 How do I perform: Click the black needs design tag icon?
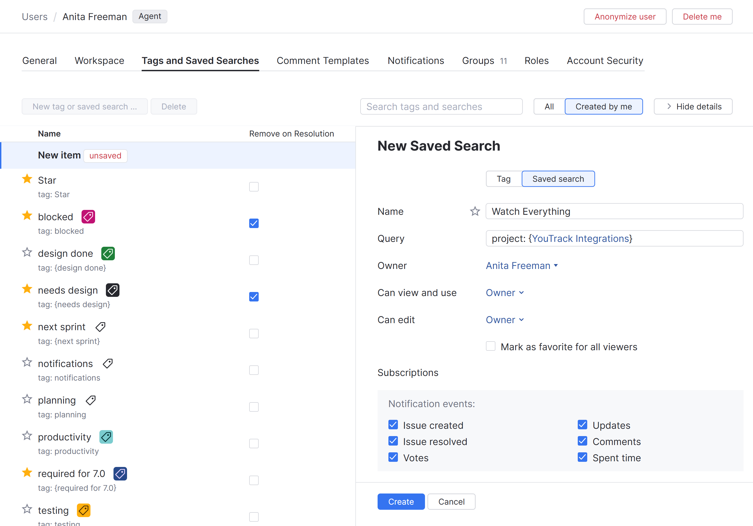112,290
